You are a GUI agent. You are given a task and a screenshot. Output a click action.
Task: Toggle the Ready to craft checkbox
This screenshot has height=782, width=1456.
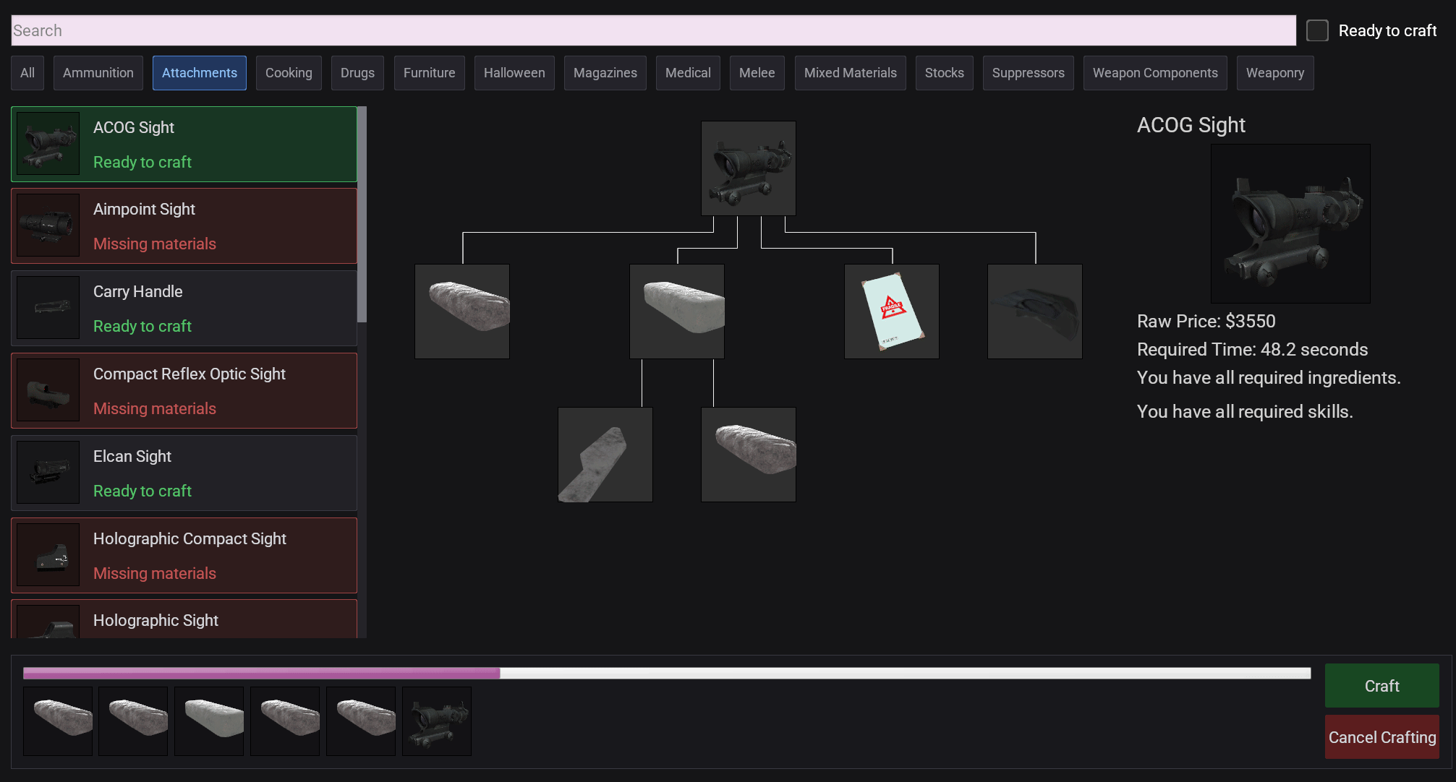pyautogui.click(x=1317, y=30)
